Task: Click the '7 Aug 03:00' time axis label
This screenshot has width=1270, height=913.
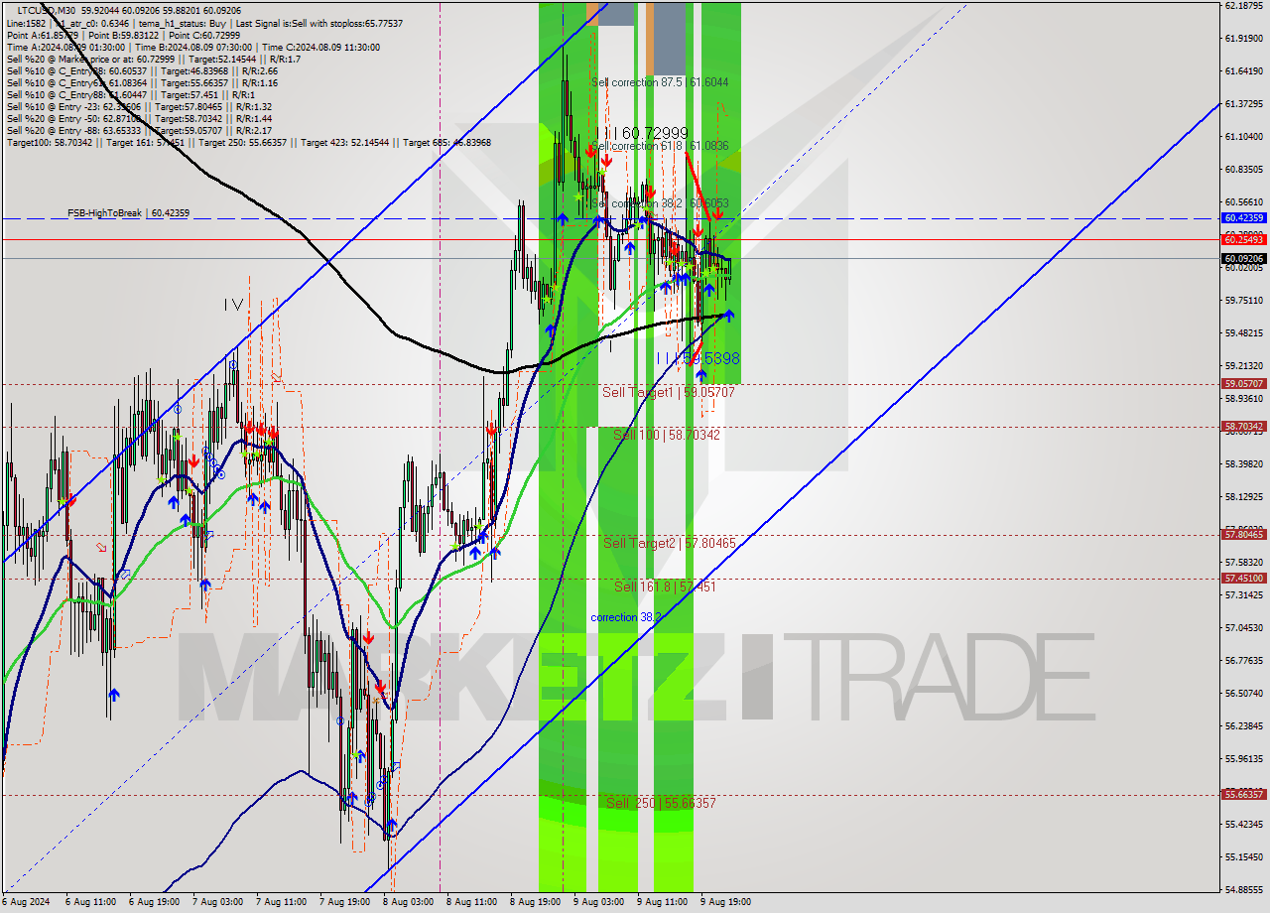Action: click(217, 902)
